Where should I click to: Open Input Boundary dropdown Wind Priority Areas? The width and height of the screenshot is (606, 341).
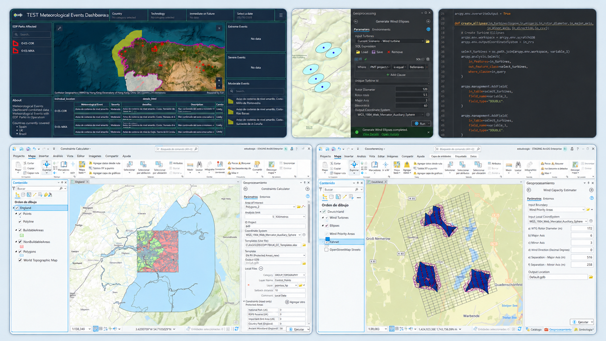[x=556, y=210]
